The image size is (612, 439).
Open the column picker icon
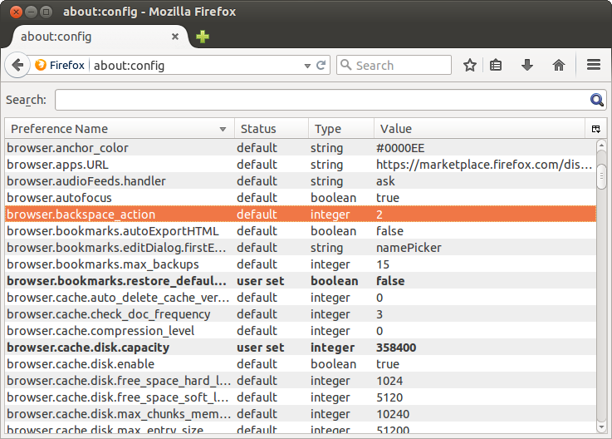click(x=595, y=129)
